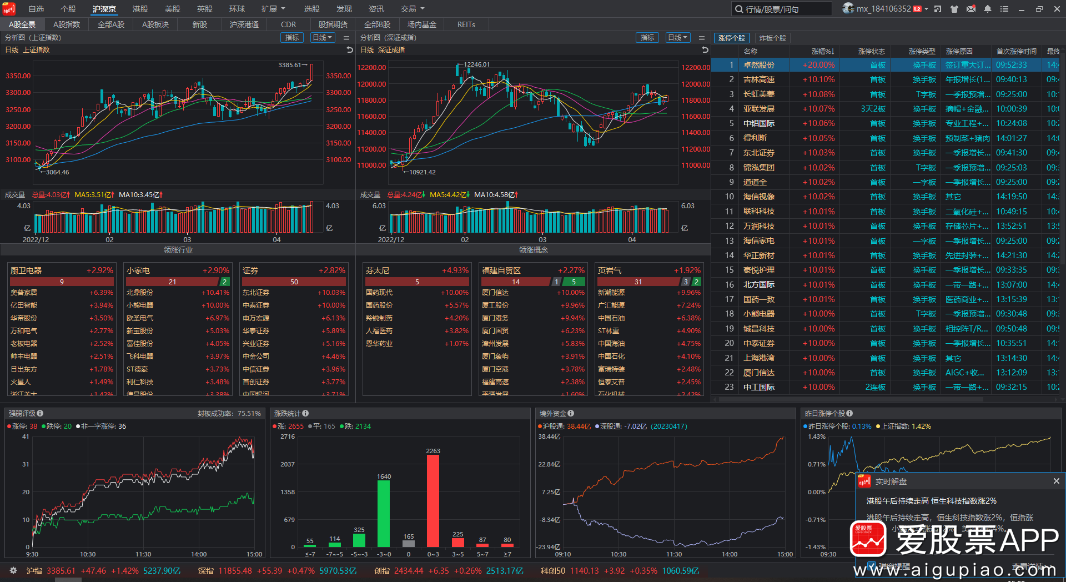Click the 实时解盘 popup logo icon
Screen dimensions: 1066x582
(864, 481)
